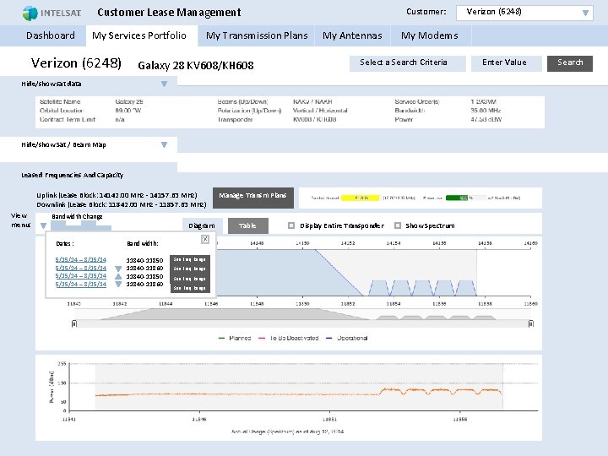
Task: Open the My Antennas tab
Action: [352, 35]
